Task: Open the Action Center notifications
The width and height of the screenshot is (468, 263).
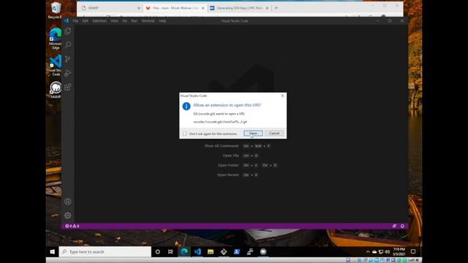Action: click(413, 251)
